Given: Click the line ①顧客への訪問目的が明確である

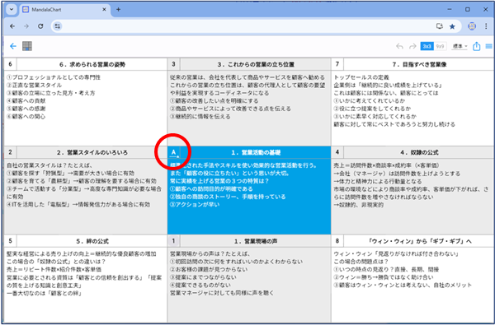Looking at the screenshot, I should (211, 189).
